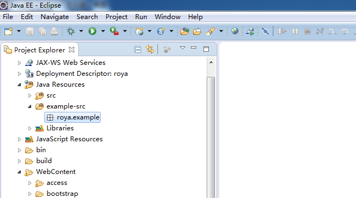Viewport: 356px width, 198px height.
Task: Launch Debug with the bug icon
Action: pos(71,31)
